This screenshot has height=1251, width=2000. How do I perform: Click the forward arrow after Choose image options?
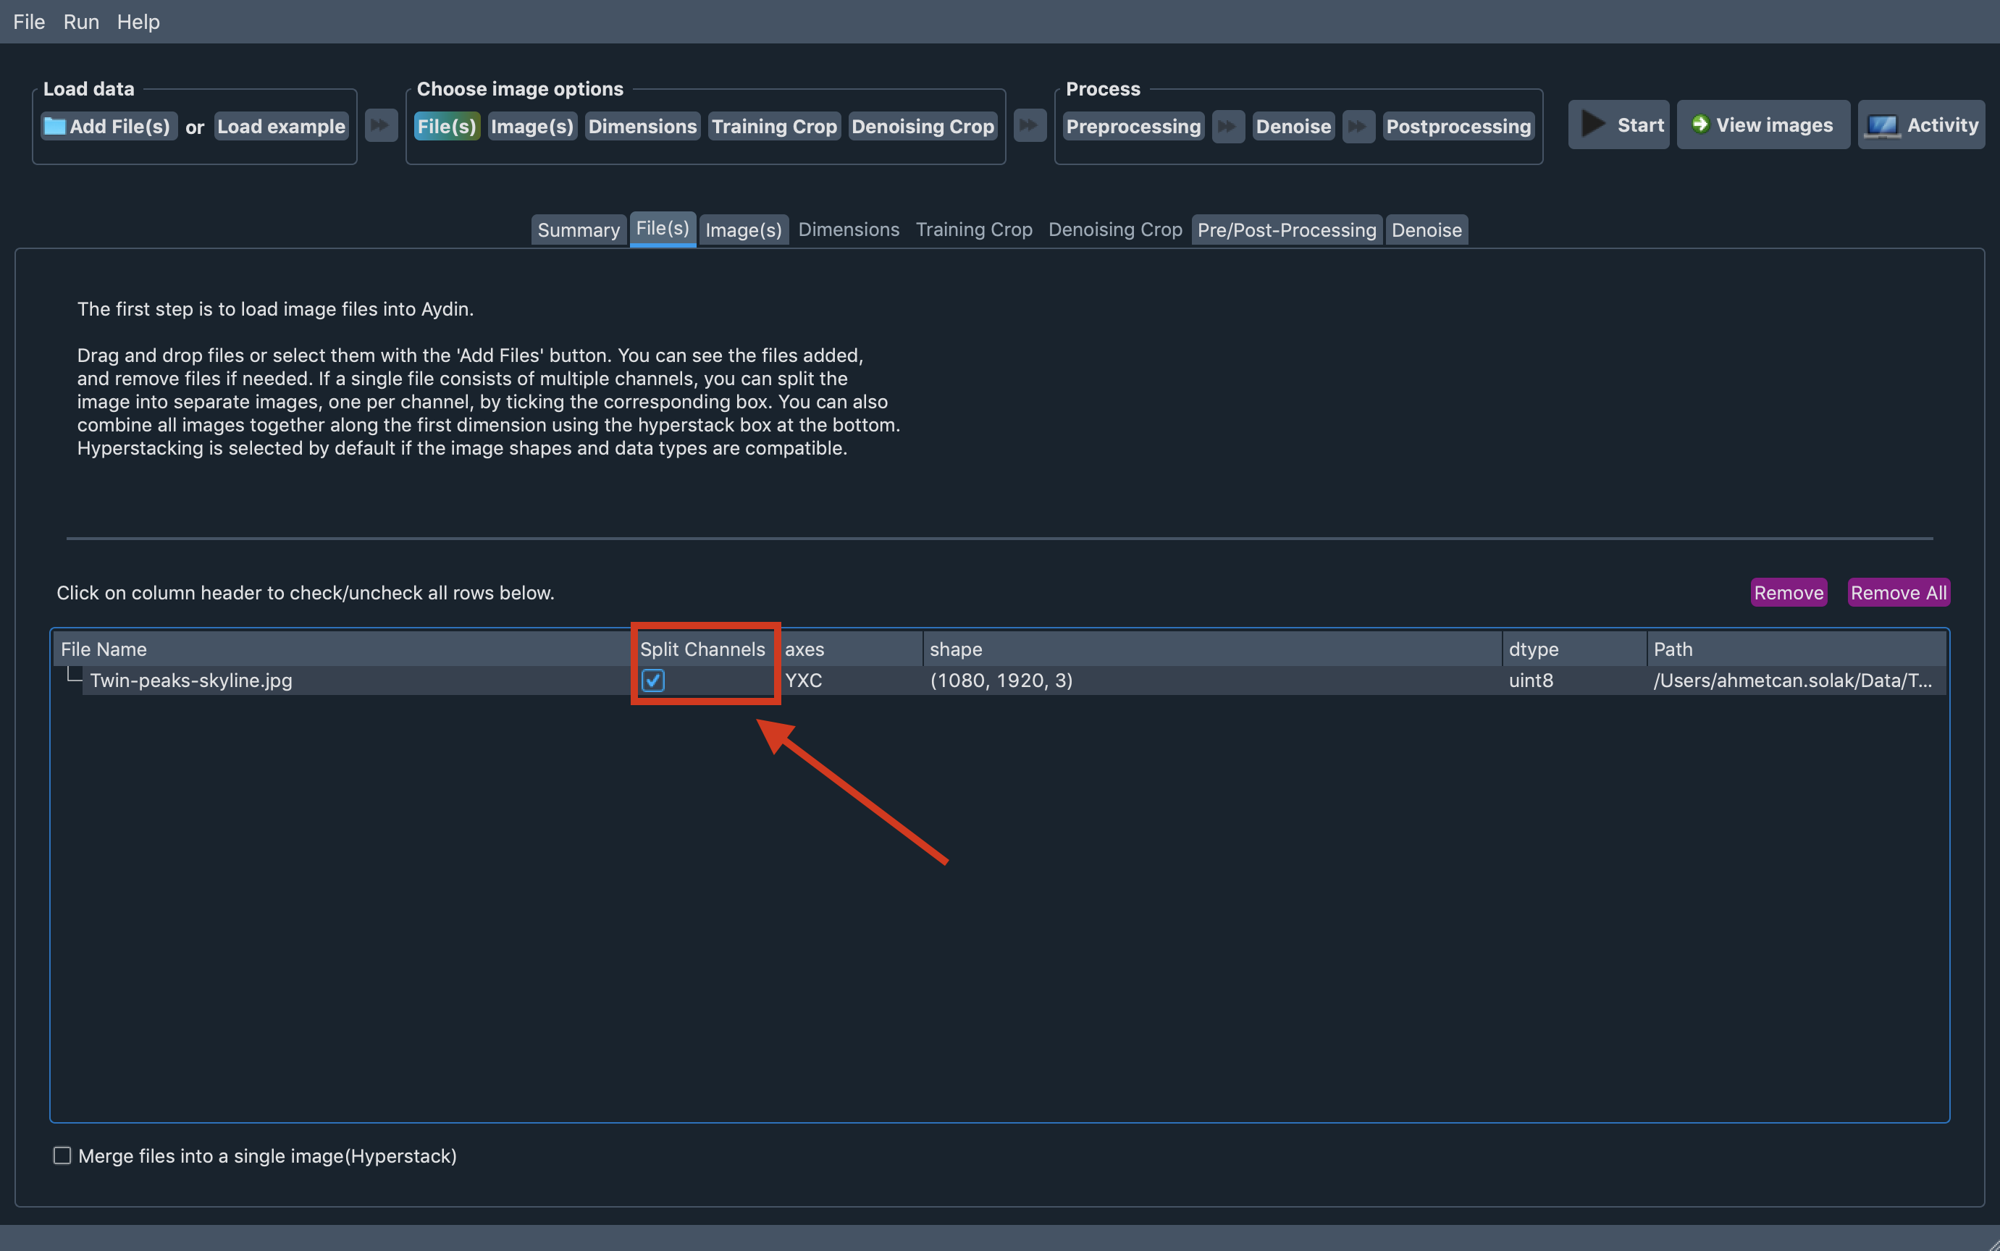click(x=1030, y=126)
